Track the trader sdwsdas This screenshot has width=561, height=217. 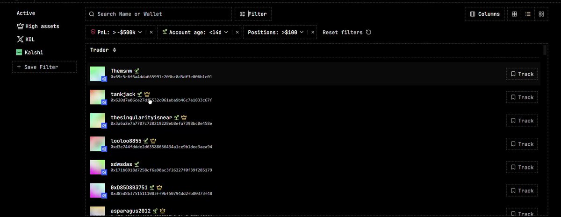tap(522, 167)
